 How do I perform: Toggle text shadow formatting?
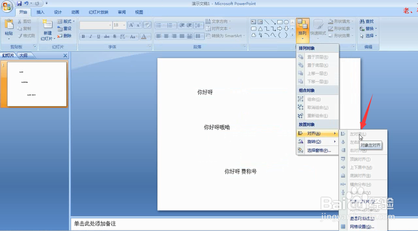pyautogui.click(x=114, y=37)
